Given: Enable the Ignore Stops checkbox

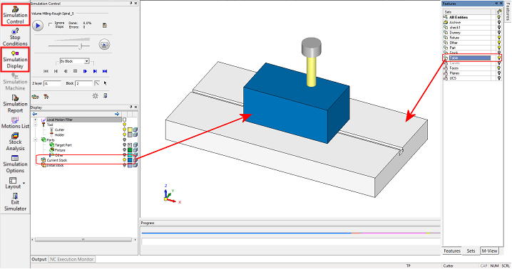Looking at the screenshot, I should click(51, 24).
